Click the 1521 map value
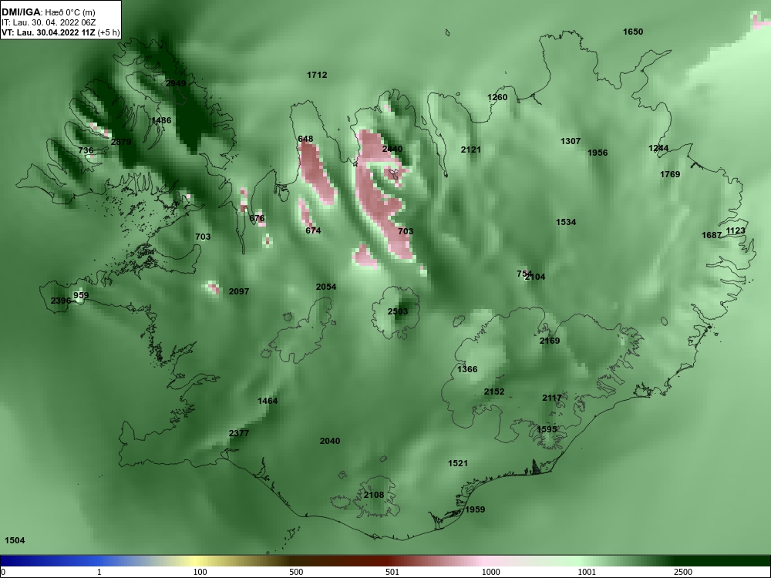 click(458, 463)
